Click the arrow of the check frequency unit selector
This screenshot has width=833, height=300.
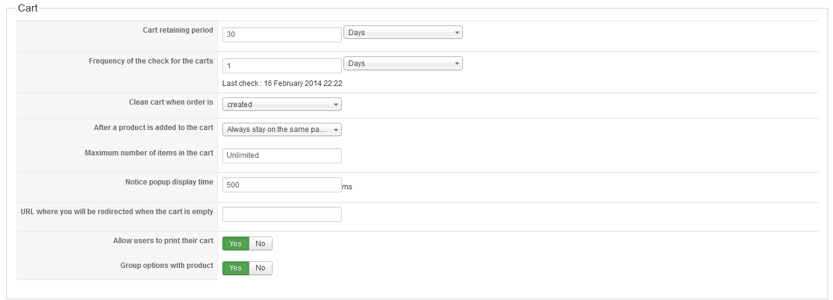pyautogui.click(x=457, y=64)
